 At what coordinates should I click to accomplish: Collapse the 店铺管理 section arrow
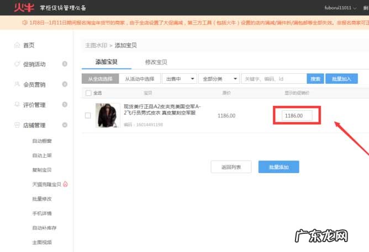[x=65, y=125]
